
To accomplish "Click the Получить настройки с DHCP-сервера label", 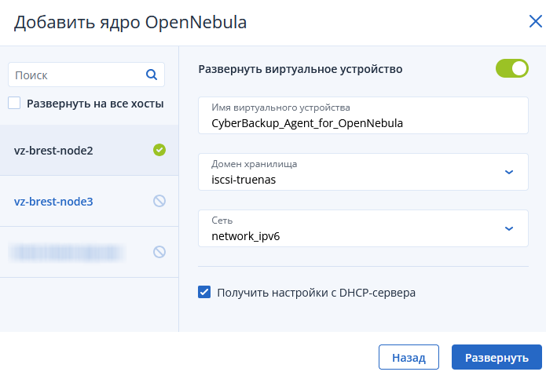I will pyautogui.click(x=316, y=293).
